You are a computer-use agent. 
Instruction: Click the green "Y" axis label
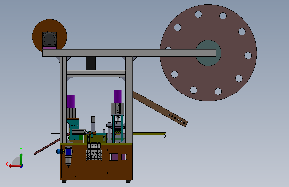(x=21, y=150)
